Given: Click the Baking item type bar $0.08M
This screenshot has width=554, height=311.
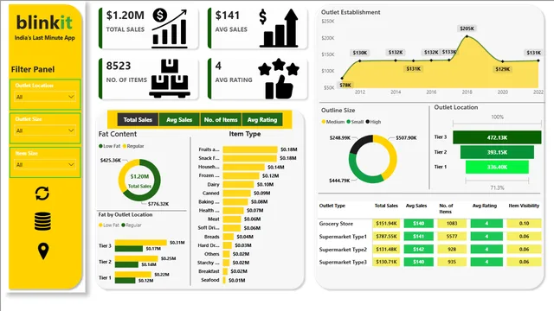Looking at the screenshot, I should (235, 201).
